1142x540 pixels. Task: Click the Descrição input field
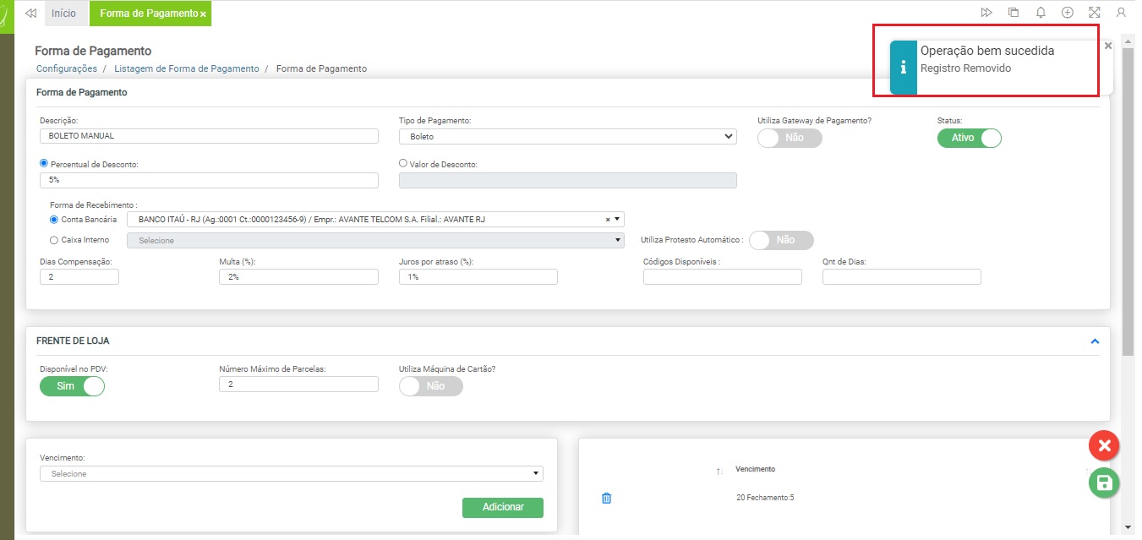point(209,136)
